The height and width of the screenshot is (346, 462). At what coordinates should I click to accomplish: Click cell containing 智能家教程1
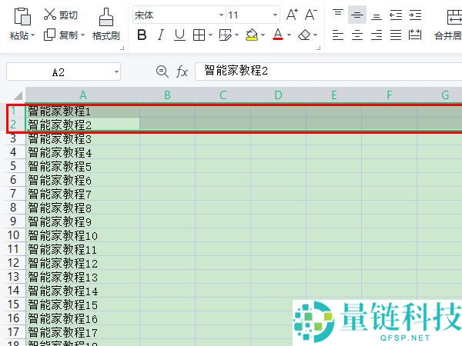point(83,111)
